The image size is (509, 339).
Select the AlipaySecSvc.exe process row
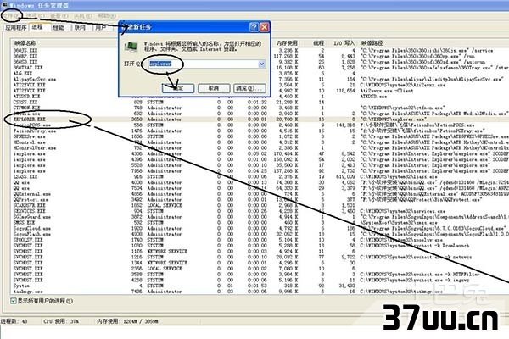point(35,79)
